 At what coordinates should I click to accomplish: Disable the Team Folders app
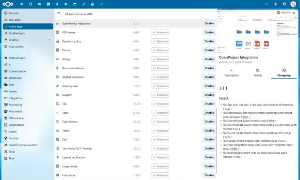pos(209,121)
